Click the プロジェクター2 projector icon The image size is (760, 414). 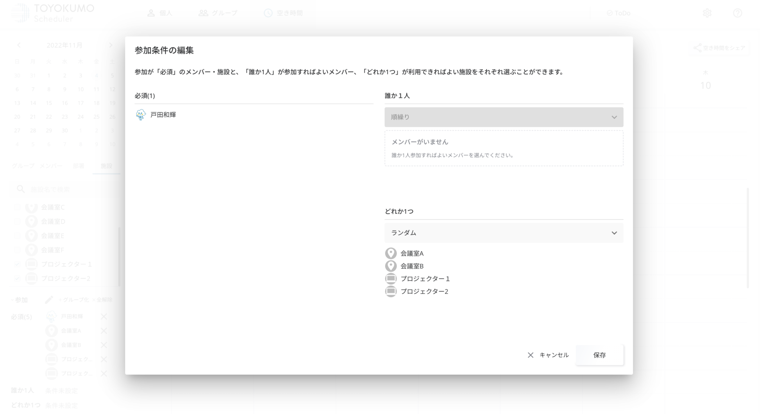tap(390, 291)
